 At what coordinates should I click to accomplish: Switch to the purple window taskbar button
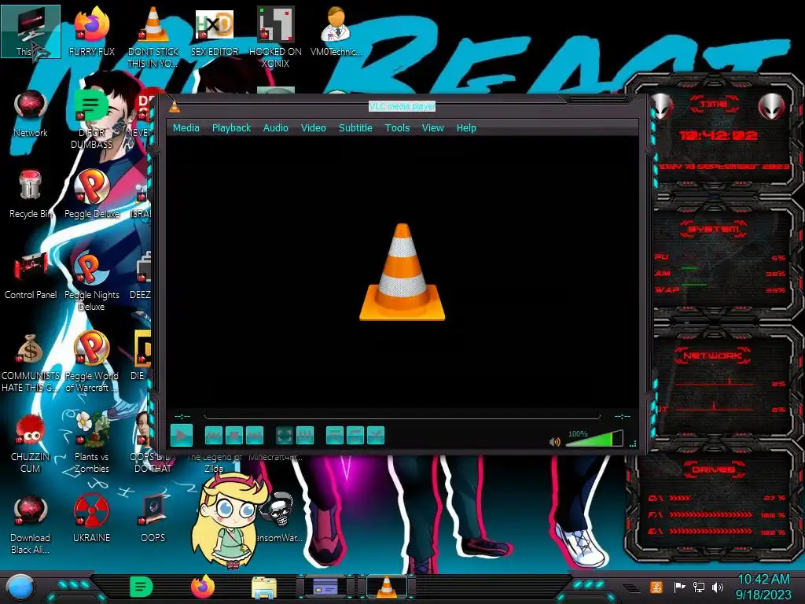[x=325, y=587]
